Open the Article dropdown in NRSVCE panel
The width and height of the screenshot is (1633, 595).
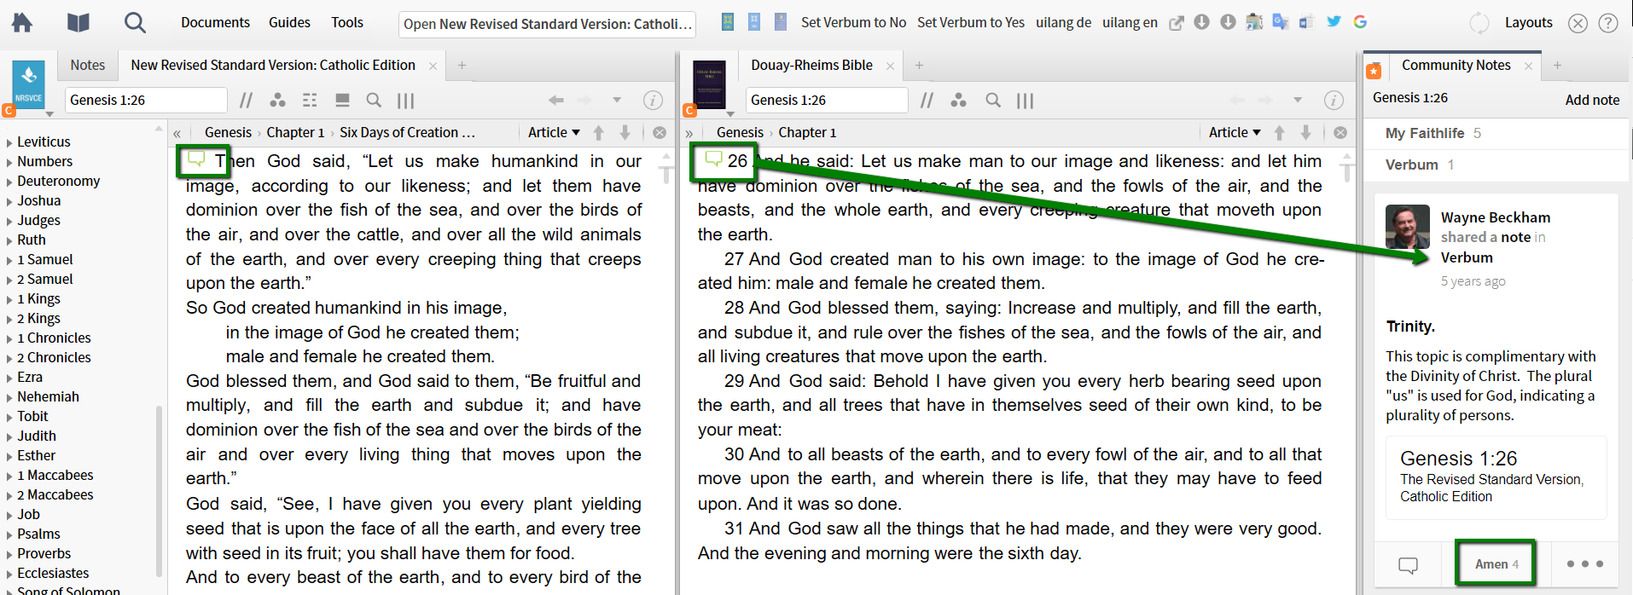(554, 133)
